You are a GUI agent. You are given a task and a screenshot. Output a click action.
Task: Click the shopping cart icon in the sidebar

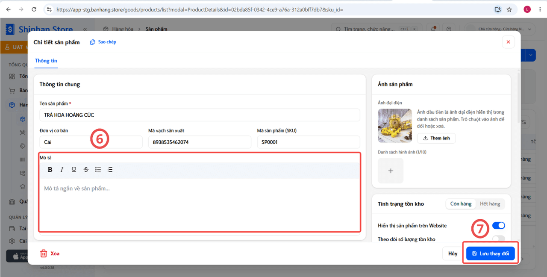pyautogui.click(x=12, y=91)
